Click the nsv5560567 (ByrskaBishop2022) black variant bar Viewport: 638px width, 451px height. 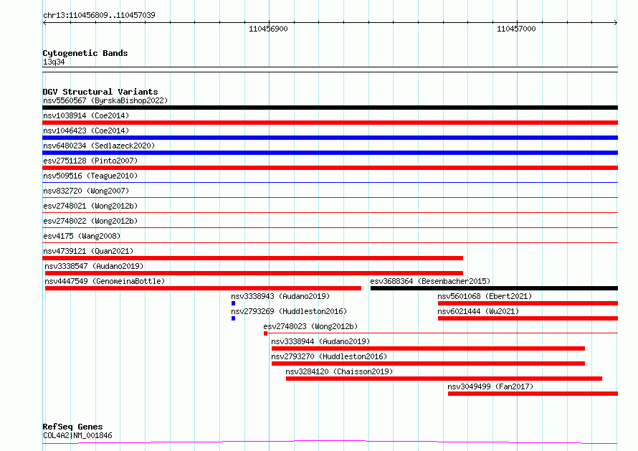click(x=330, y=108)
